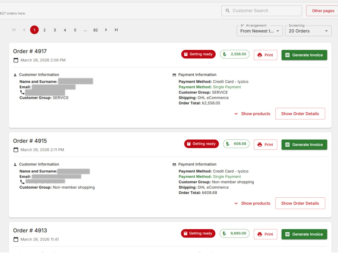Generate invoice for Order 4913

[304, 234]
